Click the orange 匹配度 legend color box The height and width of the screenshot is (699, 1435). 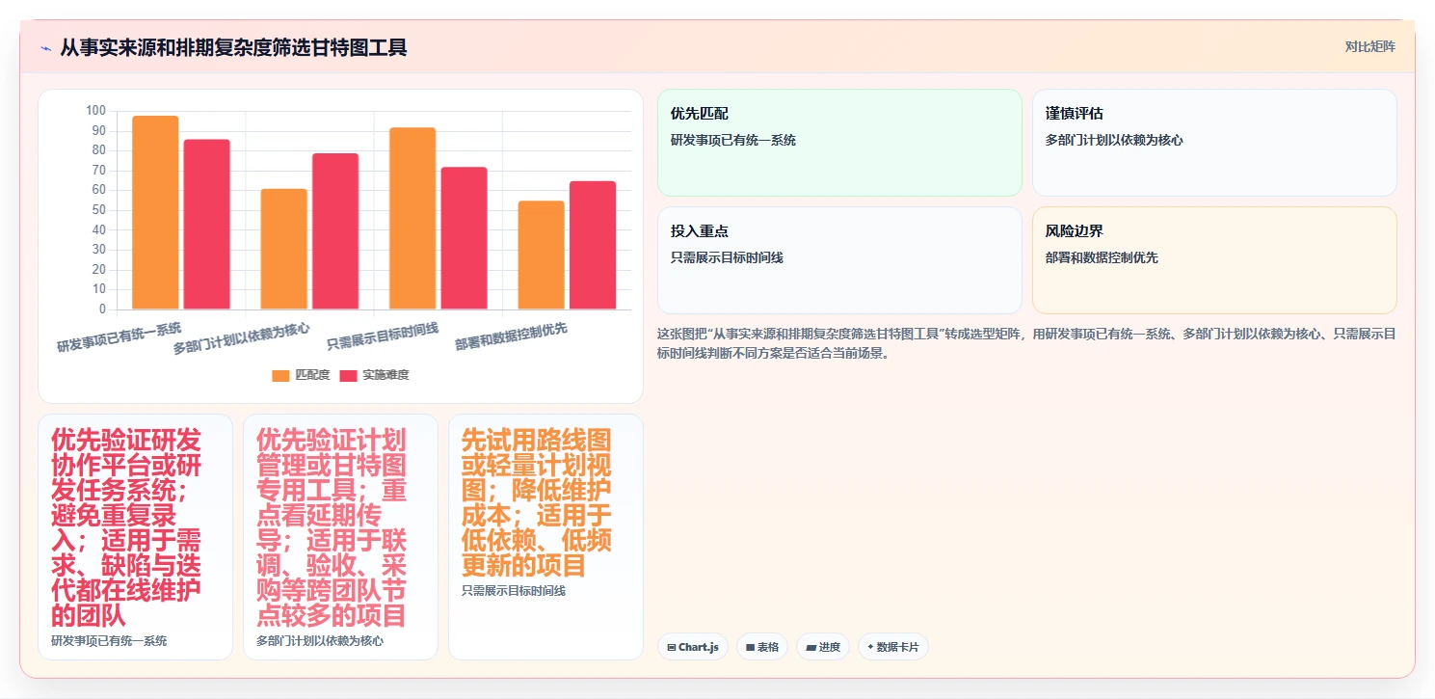(280, 375)
